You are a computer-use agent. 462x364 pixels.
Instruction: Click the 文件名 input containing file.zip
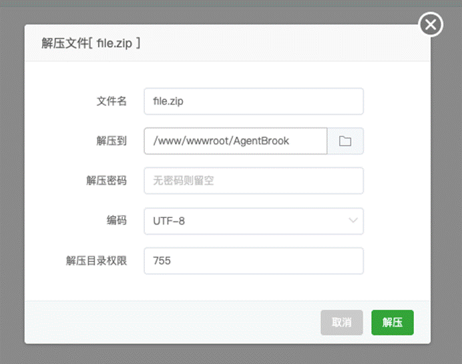click(254, 101)
